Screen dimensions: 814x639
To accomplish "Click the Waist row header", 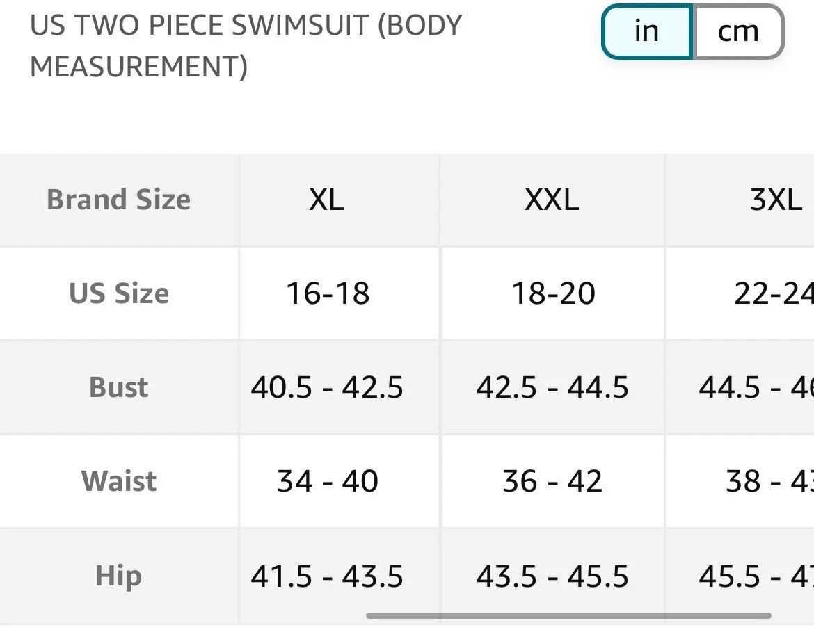I will pyautogui.click(x=119, y=481).
